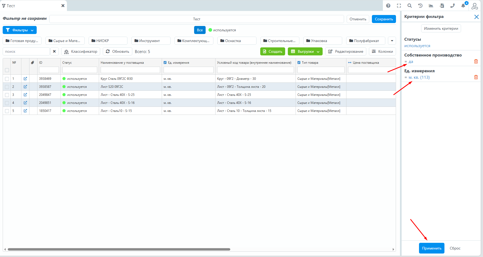Tick the select-all checkbox in header

tap(7, 70)
